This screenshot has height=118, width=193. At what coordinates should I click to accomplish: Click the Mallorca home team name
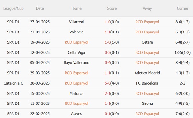(x=76, y=94)
